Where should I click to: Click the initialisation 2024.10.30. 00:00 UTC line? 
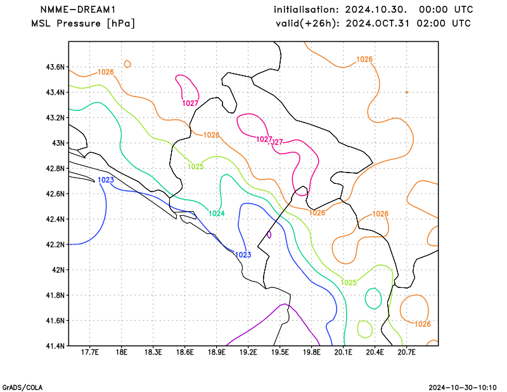click(373, 10)
